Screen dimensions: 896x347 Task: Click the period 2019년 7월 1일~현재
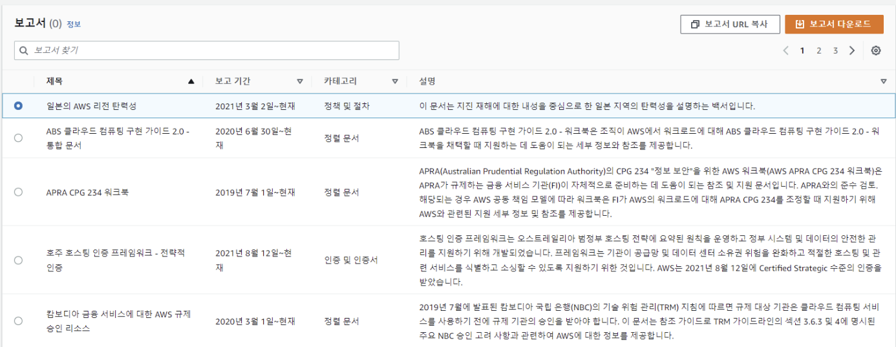[x=255, y=192]
